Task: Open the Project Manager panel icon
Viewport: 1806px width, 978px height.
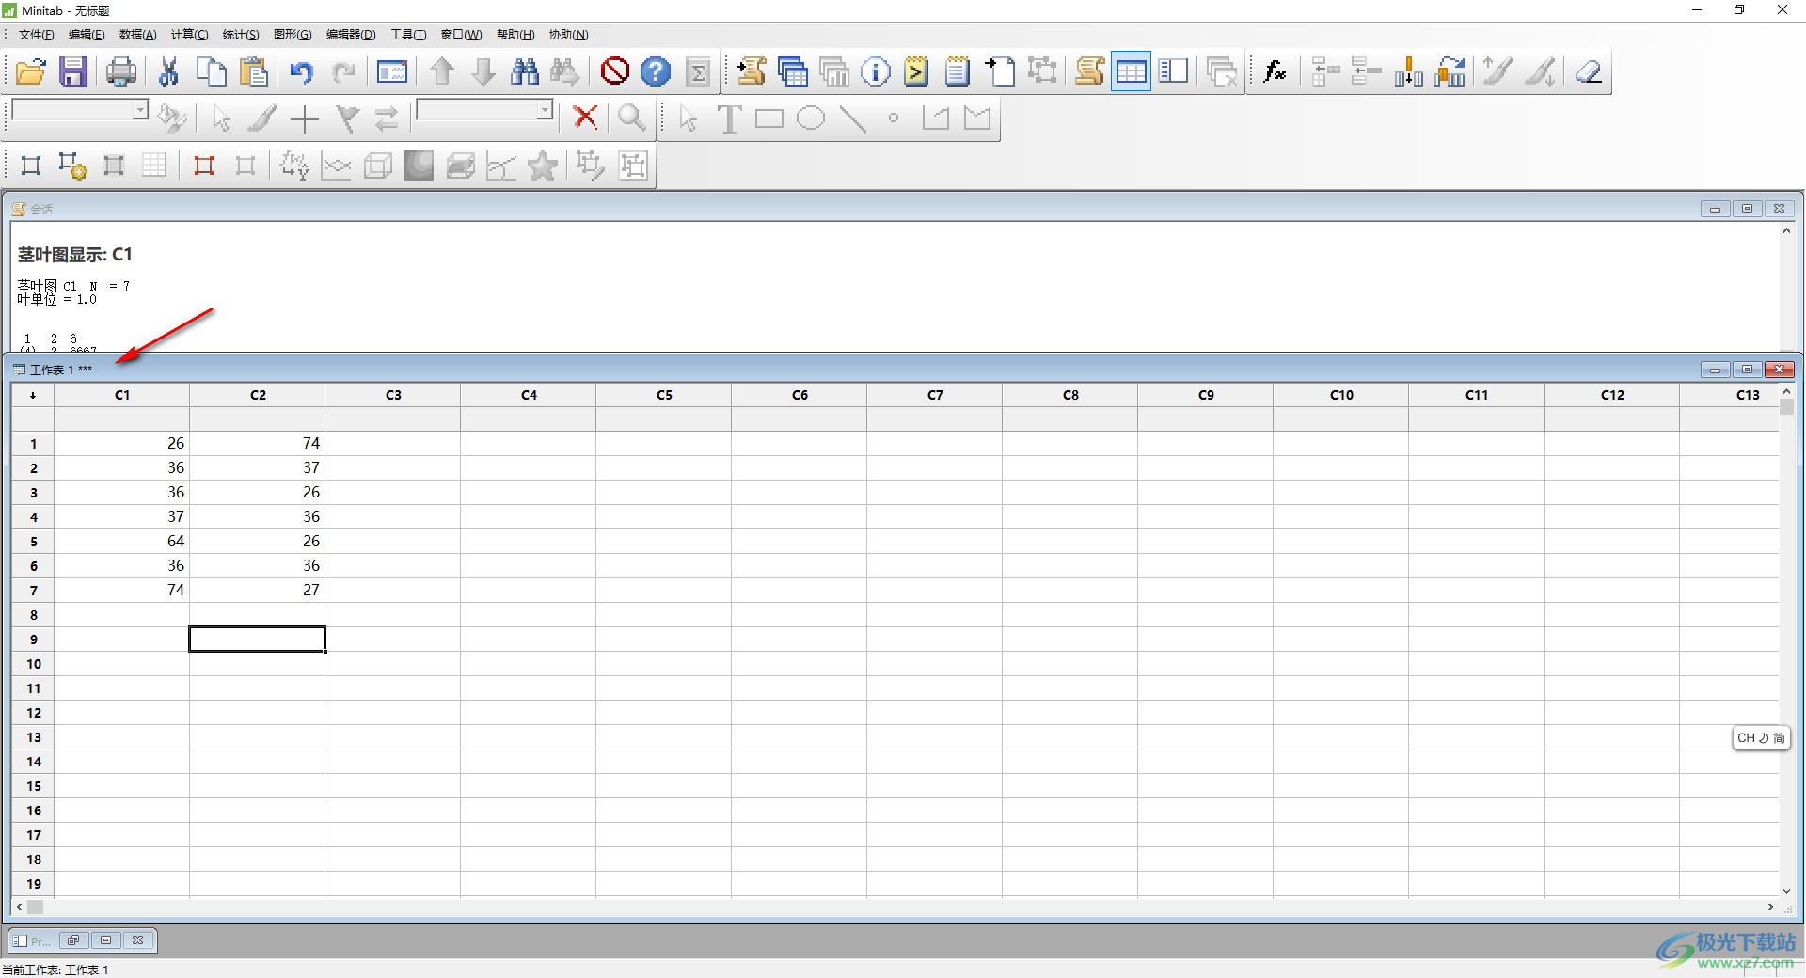Action: pyautogui.click(x=1173, y=71)
